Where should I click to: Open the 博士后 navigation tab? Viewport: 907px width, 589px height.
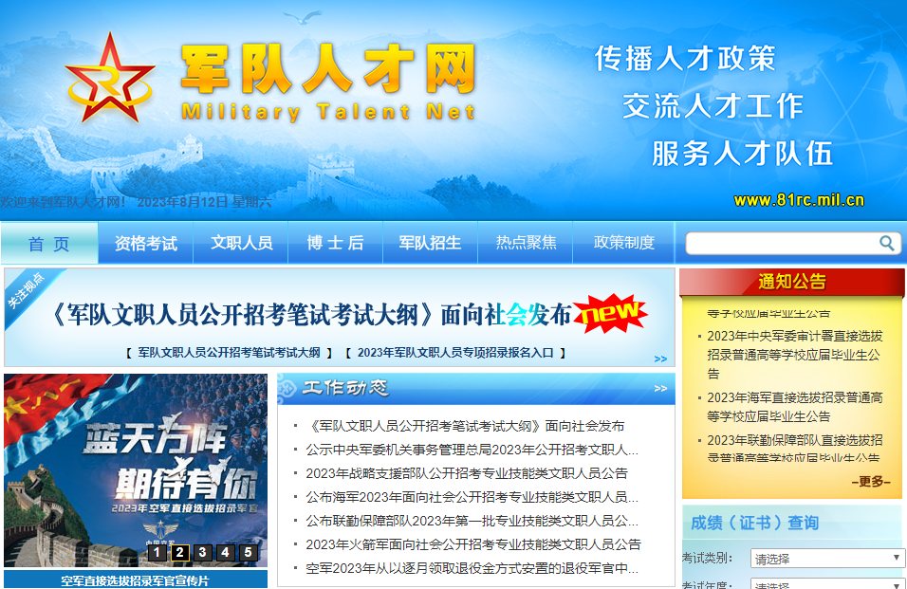click(x=336, y=244)
